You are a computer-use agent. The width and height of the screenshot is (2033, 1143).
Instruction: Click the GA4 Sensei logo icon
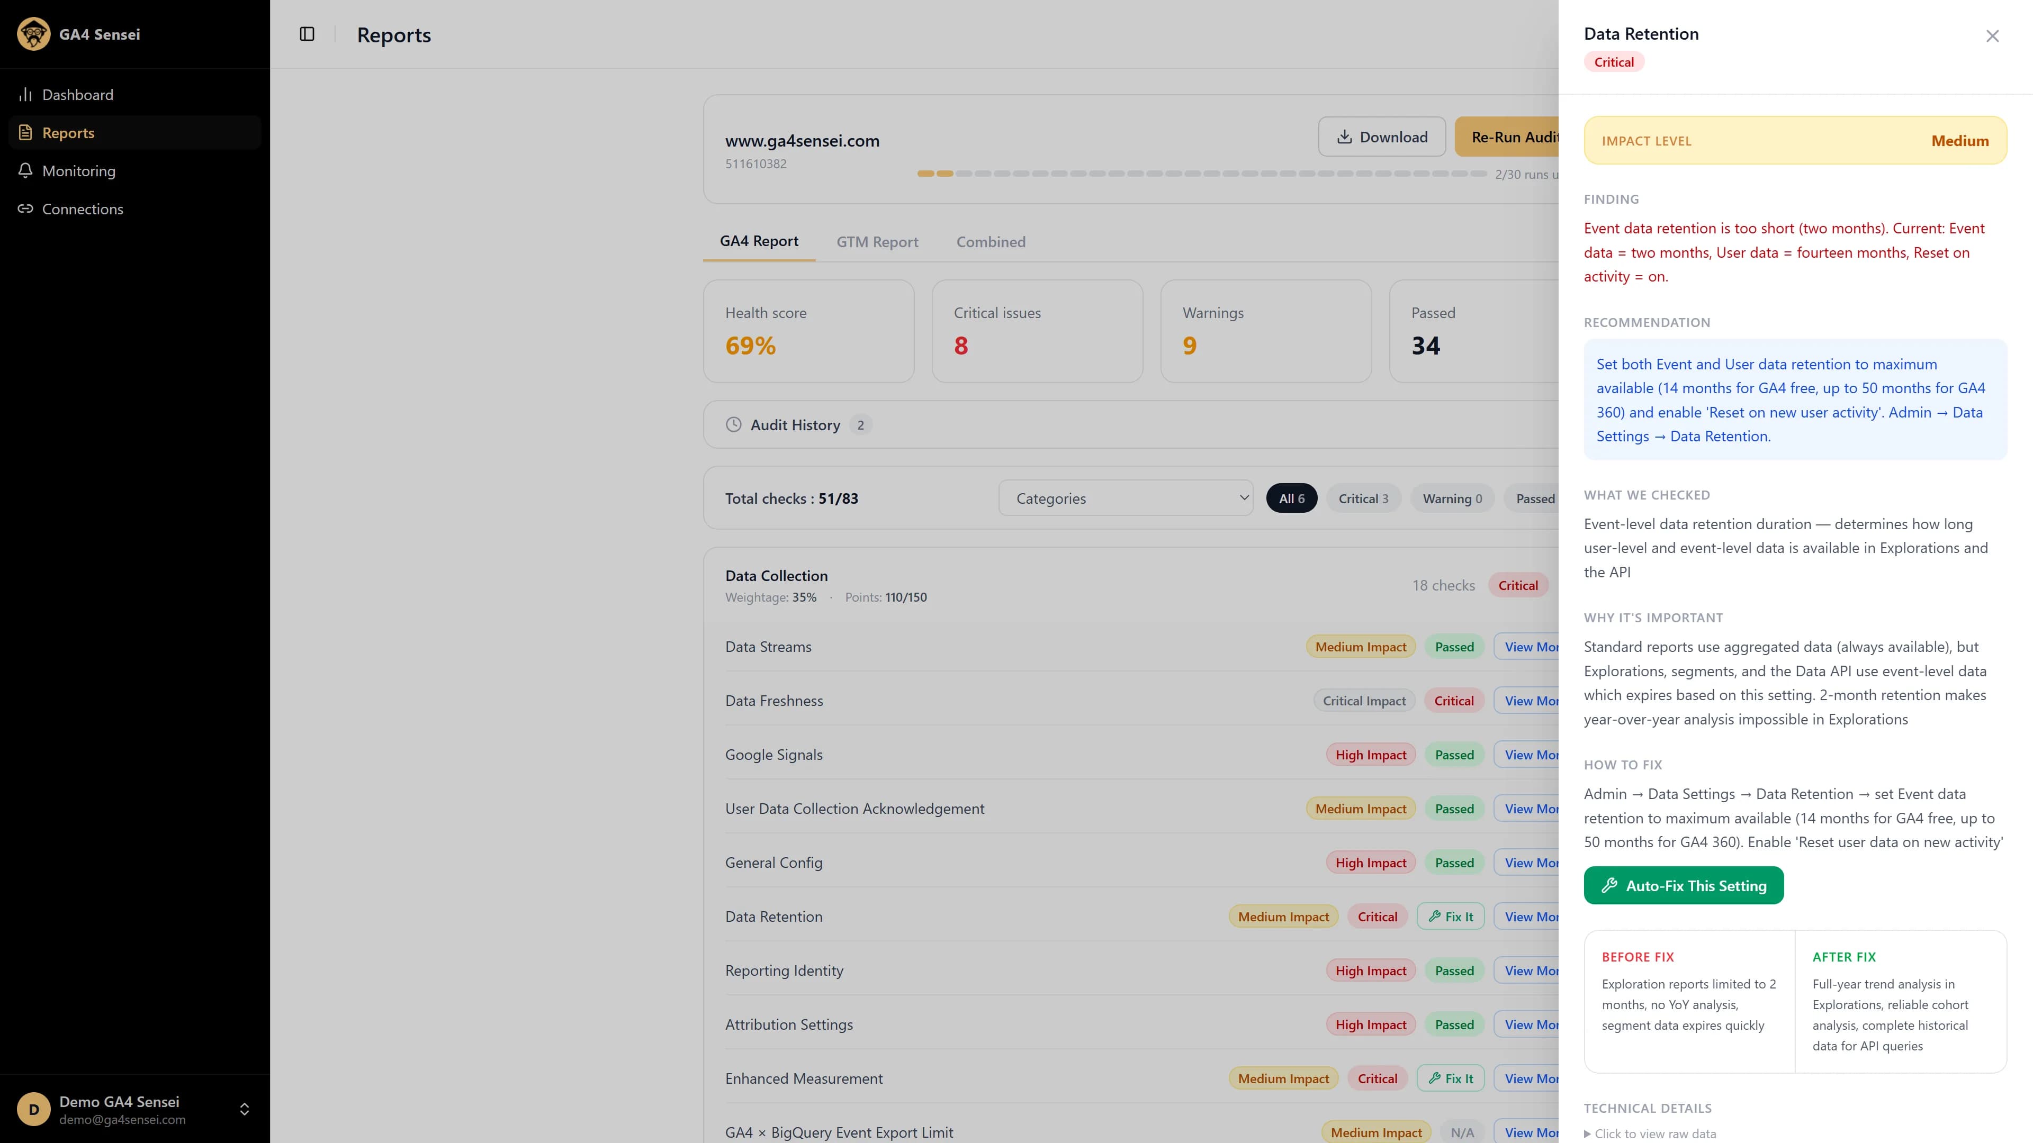[x=33, y=34]
